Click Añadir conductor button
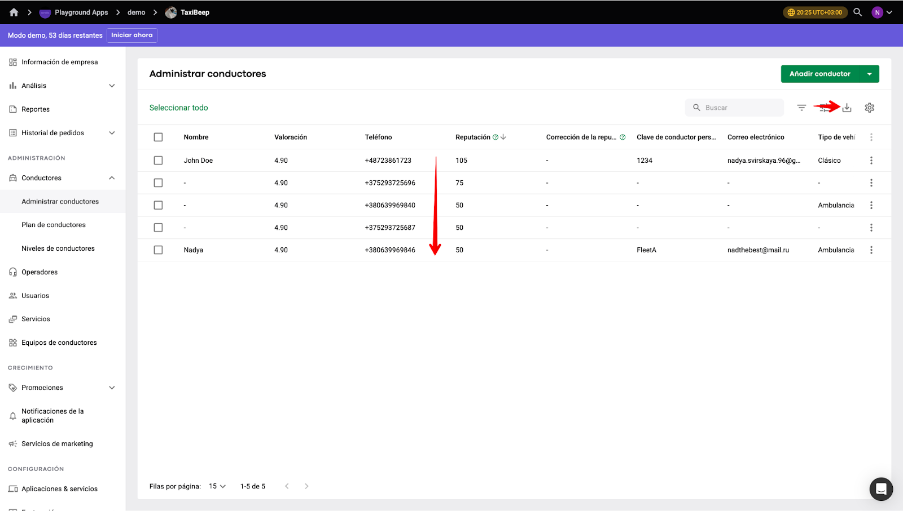 point(819,74)
